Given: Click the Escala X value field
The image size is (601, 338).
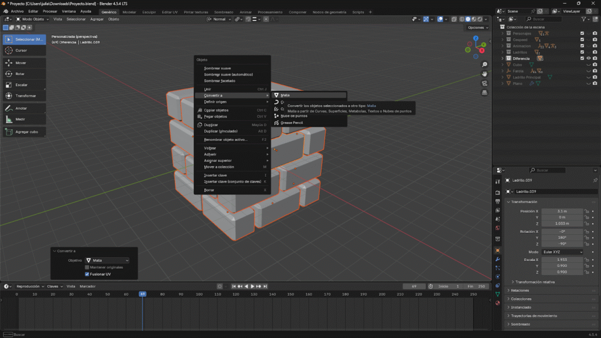Looking at the screenshot, I should pos(562,259).
